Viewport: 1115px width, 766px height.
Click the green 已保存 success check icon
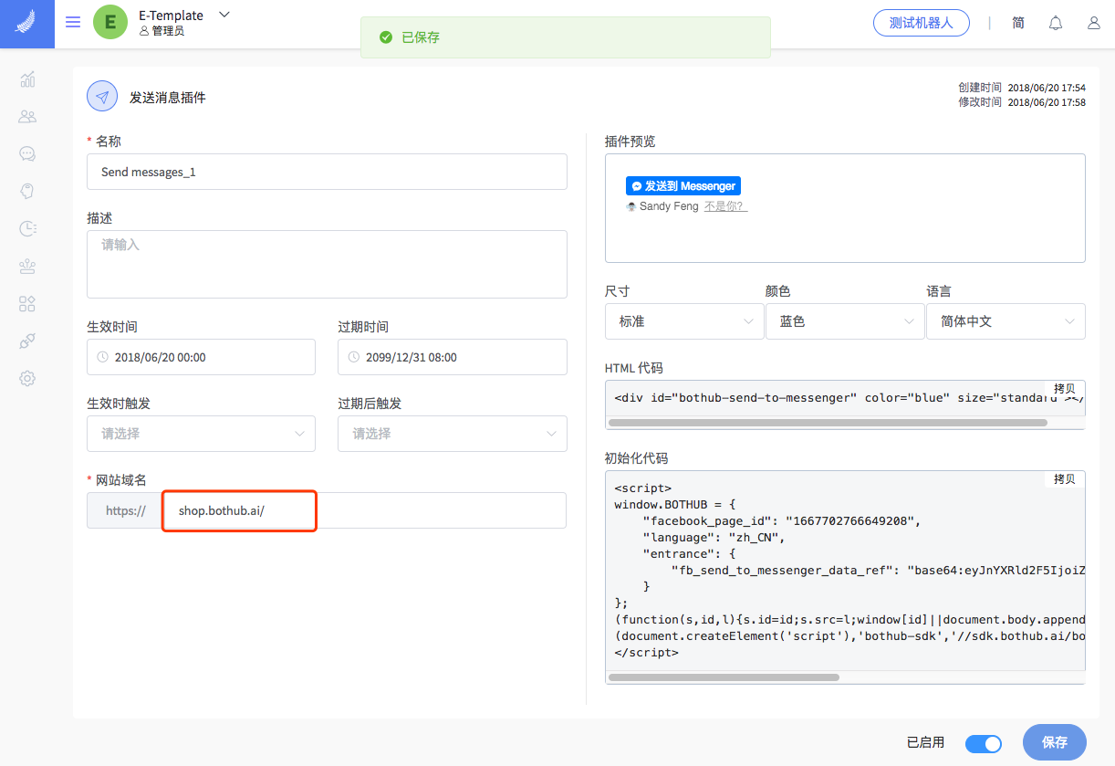[x=385, y=37]
